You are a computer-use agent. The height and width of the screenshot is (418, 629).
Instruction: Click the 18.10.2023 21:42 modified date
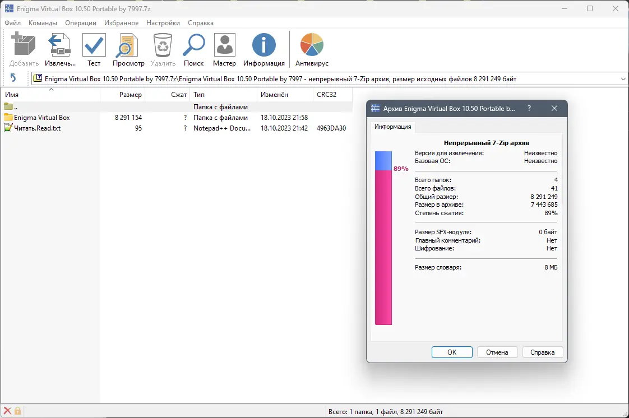[x=284, y=128]
